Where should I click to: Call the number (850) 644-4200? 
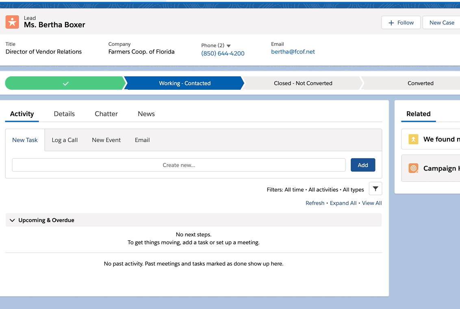pyautogui.click(x=223, y=53)
